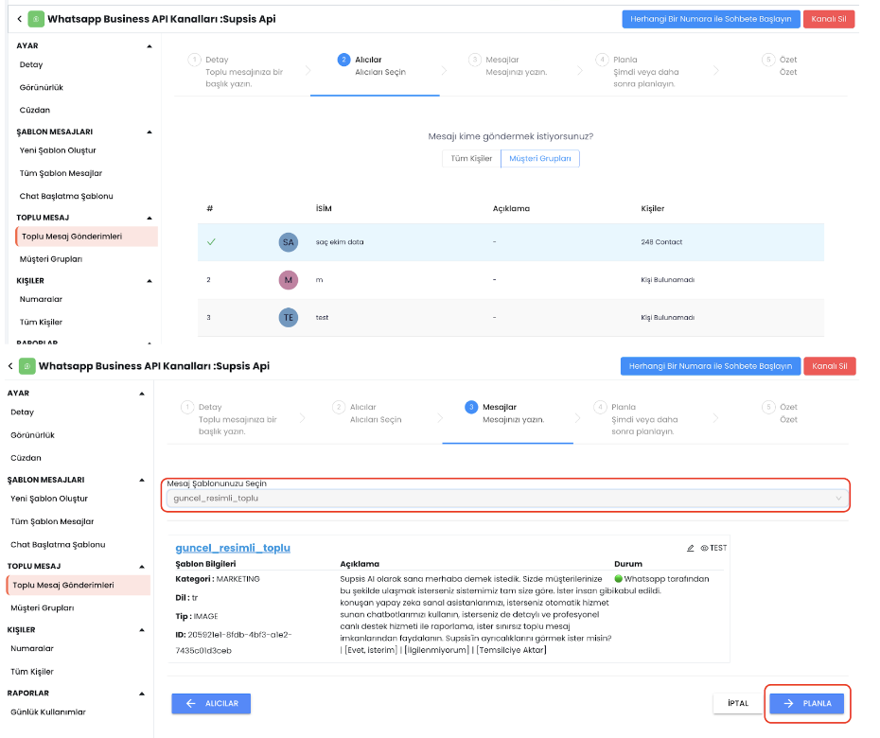Click green WhatsApp channel icon on Mesajlar screen
Image resolution: width=880 pixels, height=738 pixels.
tap(26, 366)
